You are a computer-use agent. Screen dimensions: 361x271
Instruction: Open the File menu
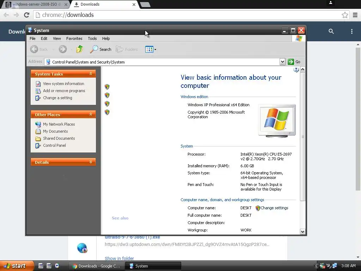point(32,38)
